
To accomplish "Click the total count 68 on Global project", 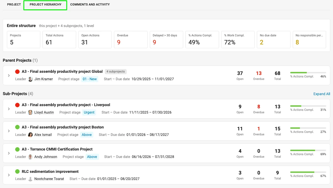I will pos(278,73).
